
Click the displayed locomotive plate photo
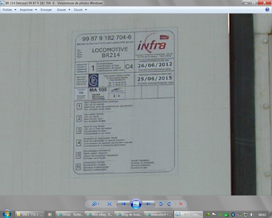(136, 104)
